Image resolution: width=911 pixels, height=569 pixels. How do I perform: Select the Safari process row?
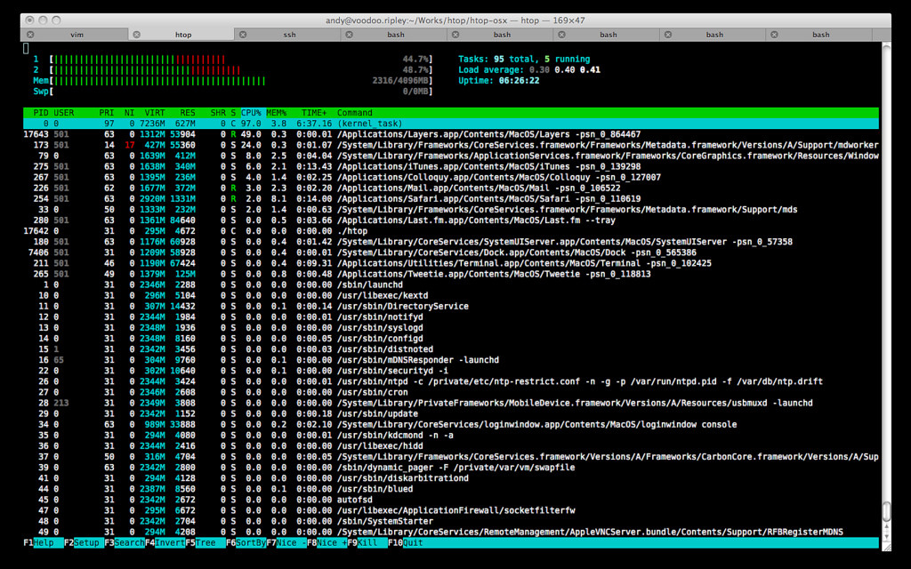pos(451,198)
